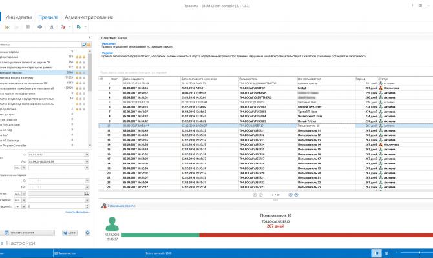This screenshot has height=258, width=433.
Task: Click the document preview toolbar icon
Action: 51,26
